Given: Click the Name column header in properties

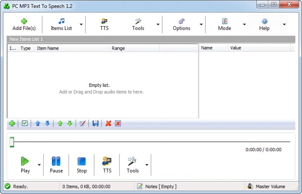Looking at the screenshot, I should point(213,48).
